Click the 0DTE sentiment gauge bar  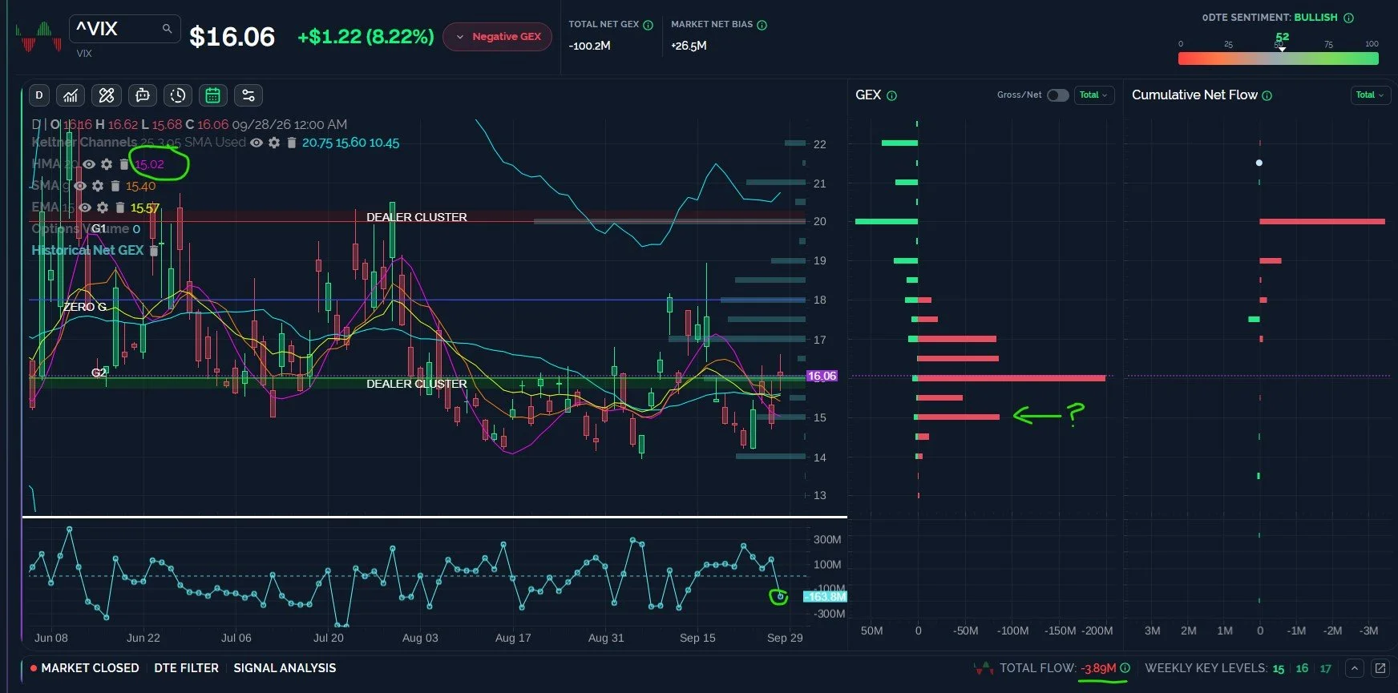click(1278, 58)
